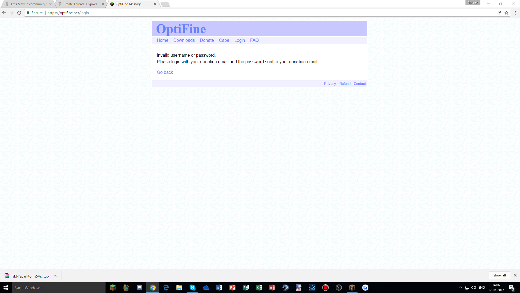Close the 'Create Thread | Hypixel' tab
The width and height of the screenshot is (520, 293).
coord(103,4)
